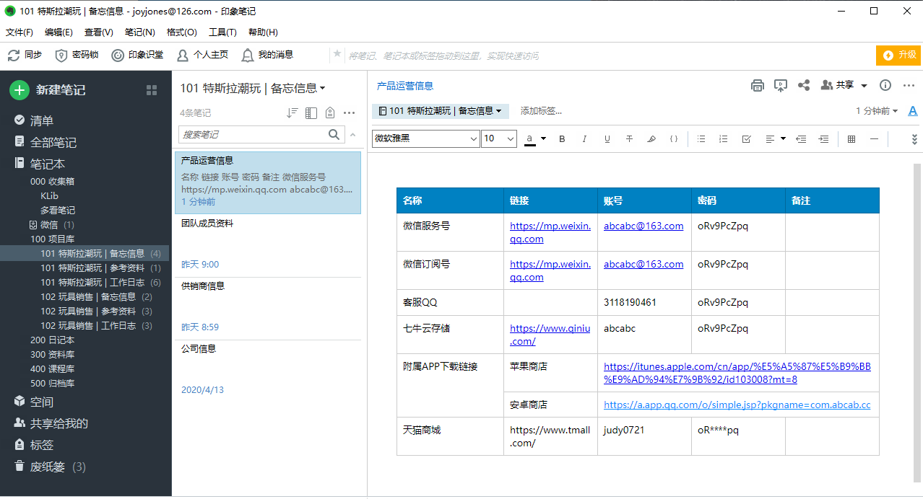
Task: Expand more toolbar options chevron
Action: 914,139
